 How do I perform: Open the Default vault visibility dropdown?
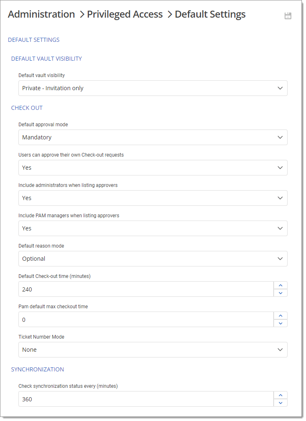pos(153,88)
